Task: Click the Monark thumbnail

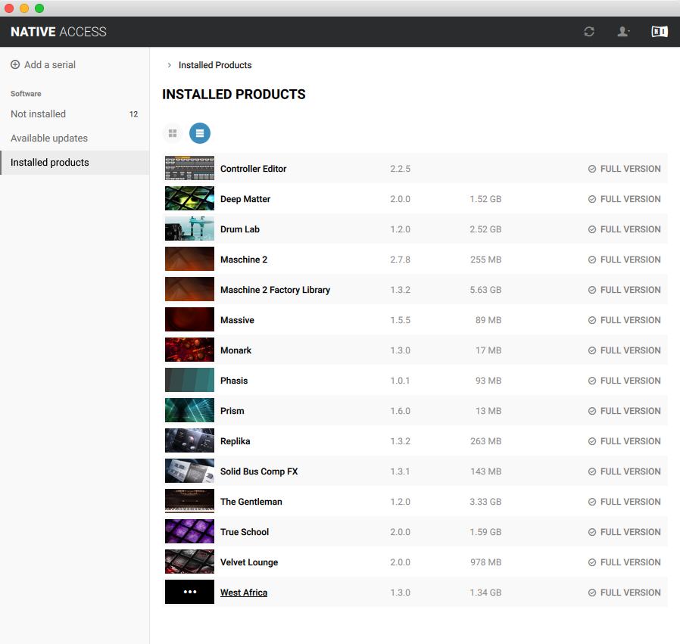Action: (x=189, y=350)
